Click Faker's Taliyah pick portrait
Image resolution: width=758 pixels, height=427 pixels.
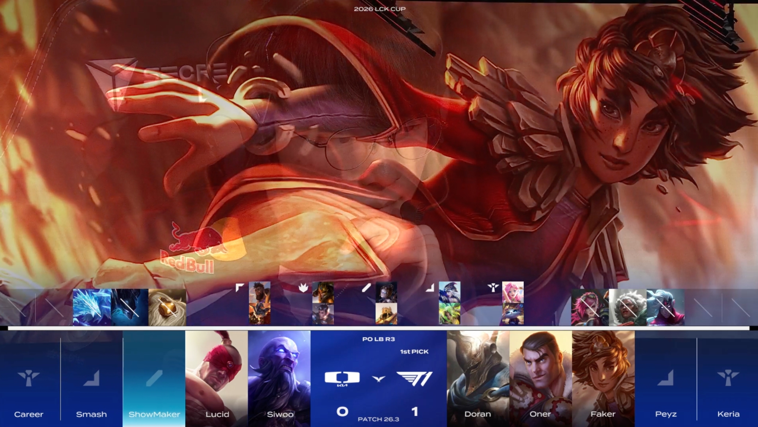tap(603, 375)
